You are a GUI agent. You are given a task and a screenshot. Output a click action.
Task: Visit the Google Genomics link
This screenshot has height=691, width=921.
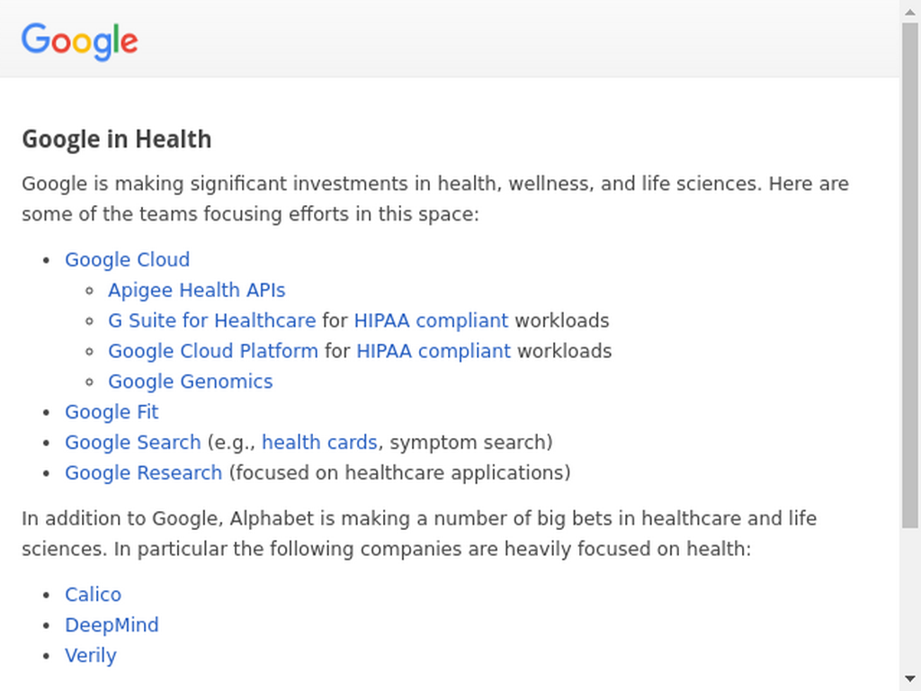tap(191, 381)
